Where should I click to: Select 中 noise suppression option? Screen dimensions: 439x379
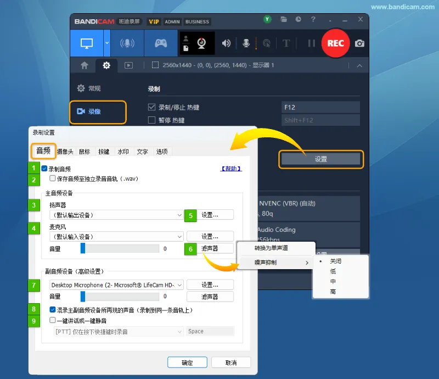pyautogui.click(x=333, y=281)
